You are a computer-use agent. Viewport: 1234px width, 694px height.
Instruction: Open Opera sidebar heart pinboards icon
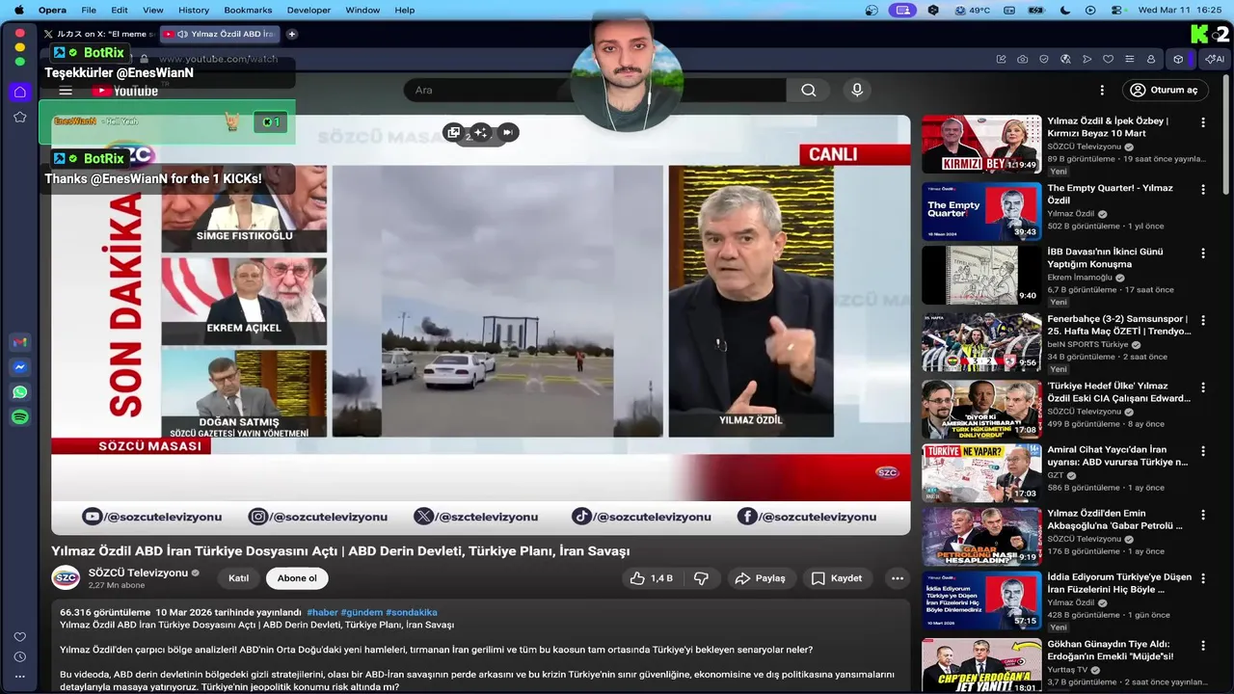pos(19,637)
